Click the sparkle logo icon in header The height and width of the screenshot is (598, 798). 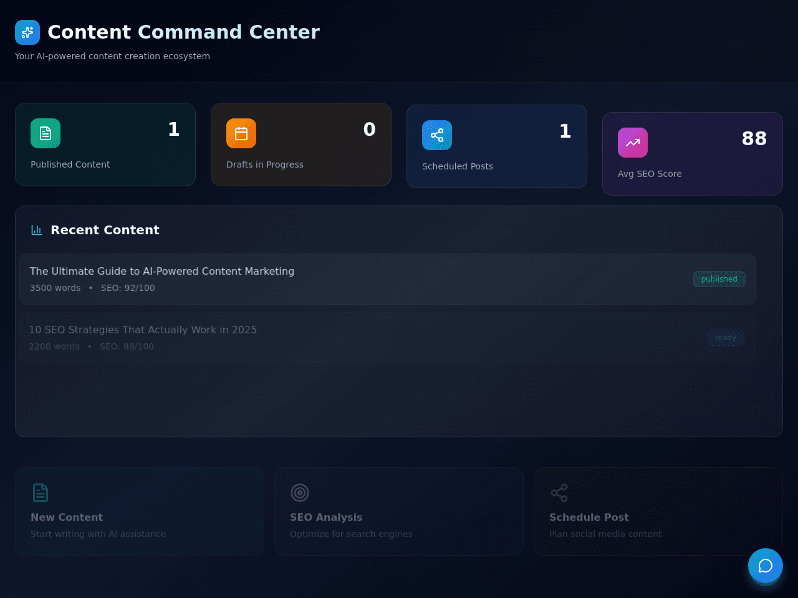point(27,32)
